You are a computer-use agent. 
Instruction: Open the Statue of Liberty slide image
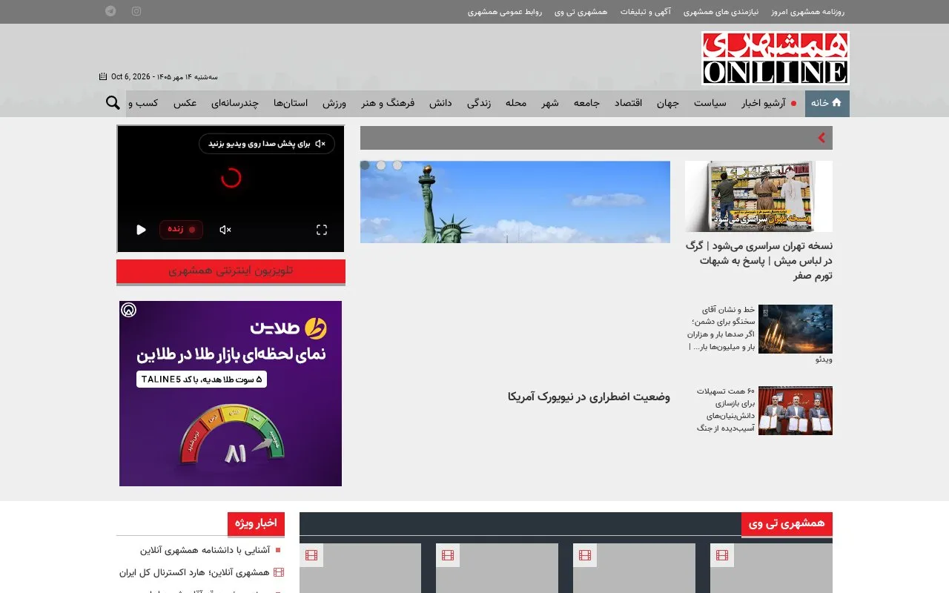(x=515, y=202)
